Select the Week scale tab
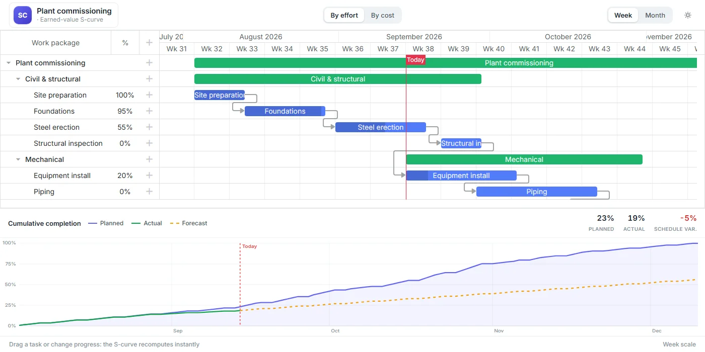The image size is (705, 352). tap(623, 15)
